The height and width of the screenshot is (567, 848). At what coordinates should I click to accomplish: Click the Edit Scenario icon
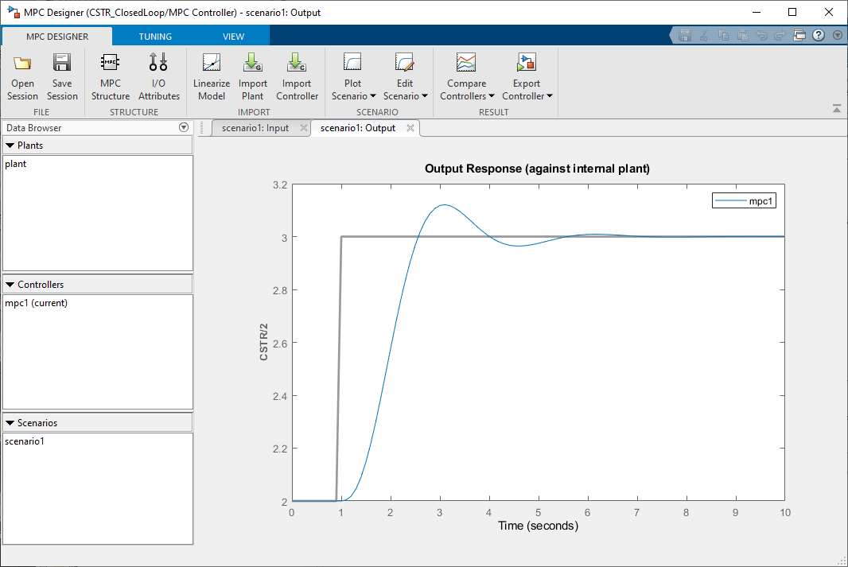click(x=405, y=63)
